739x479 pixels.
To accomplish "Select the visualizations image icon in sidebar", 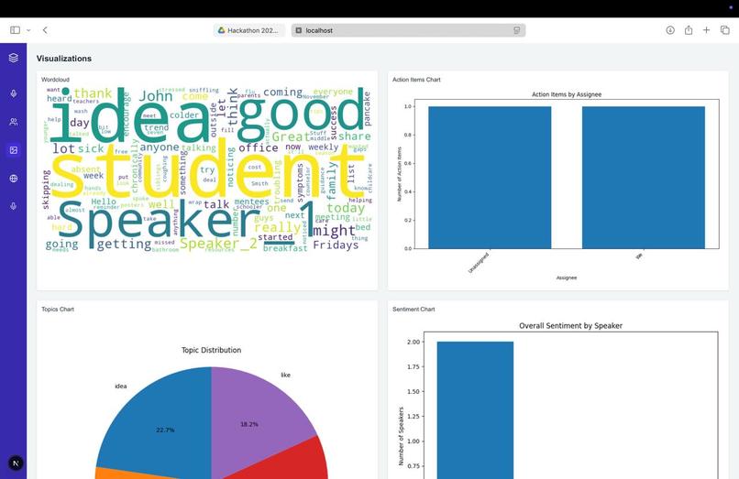I will pyautogui.click(x=13, y=150).
